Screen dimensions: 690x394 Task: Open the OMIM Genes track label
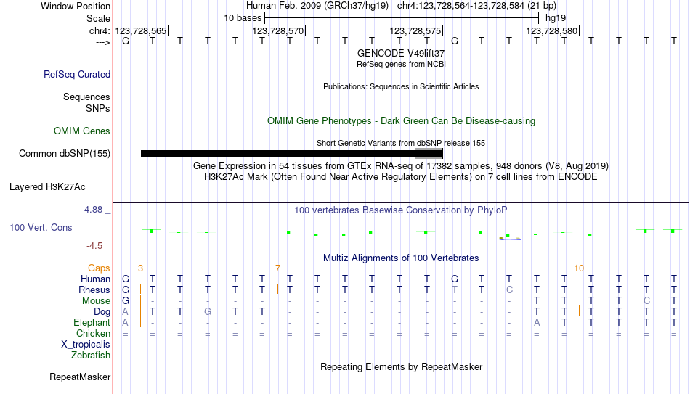tap(81, 131)
